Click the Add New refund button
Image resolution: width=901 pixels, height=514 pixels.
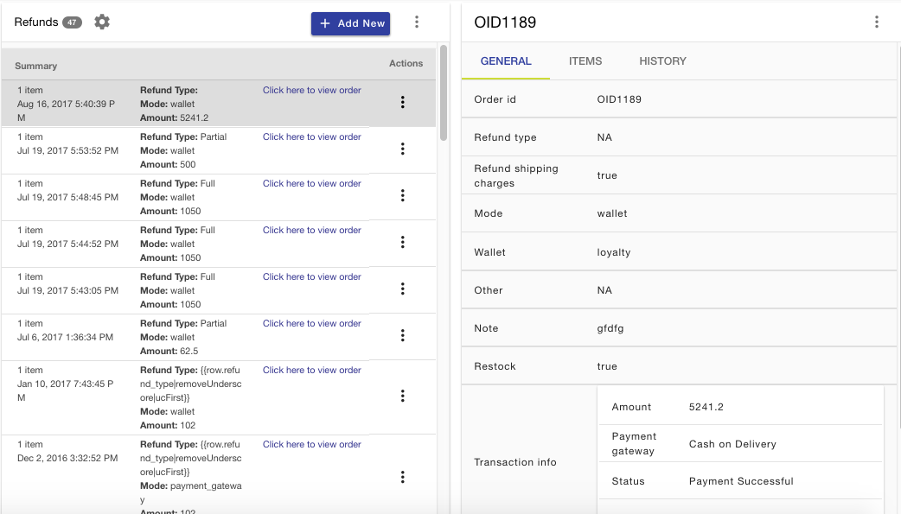[x=350, y=23]
